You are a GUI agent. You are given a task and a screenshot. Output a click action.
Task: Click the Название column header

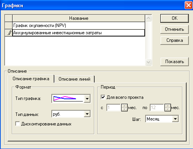tap(79, 18)
